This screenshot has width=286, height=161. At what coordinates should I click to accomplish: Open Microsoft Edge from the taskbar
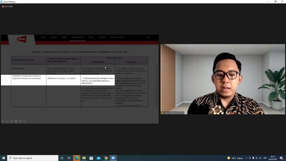click(x=77, y=158)
